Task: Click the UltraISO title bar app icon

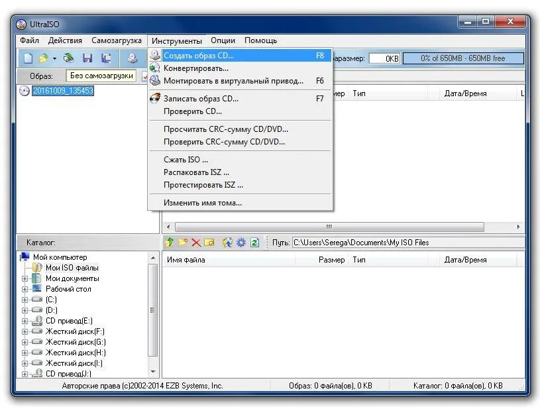Action: [21, 25]
